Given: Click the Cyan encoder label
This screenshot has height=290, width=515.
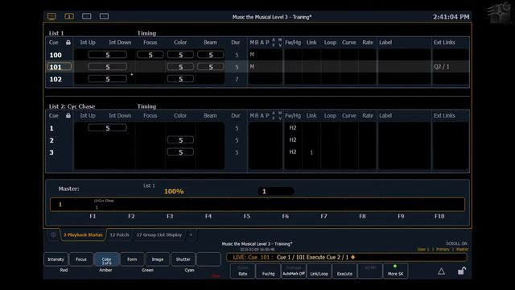Looking at the screenshot, I should click(x=190, y=270).
